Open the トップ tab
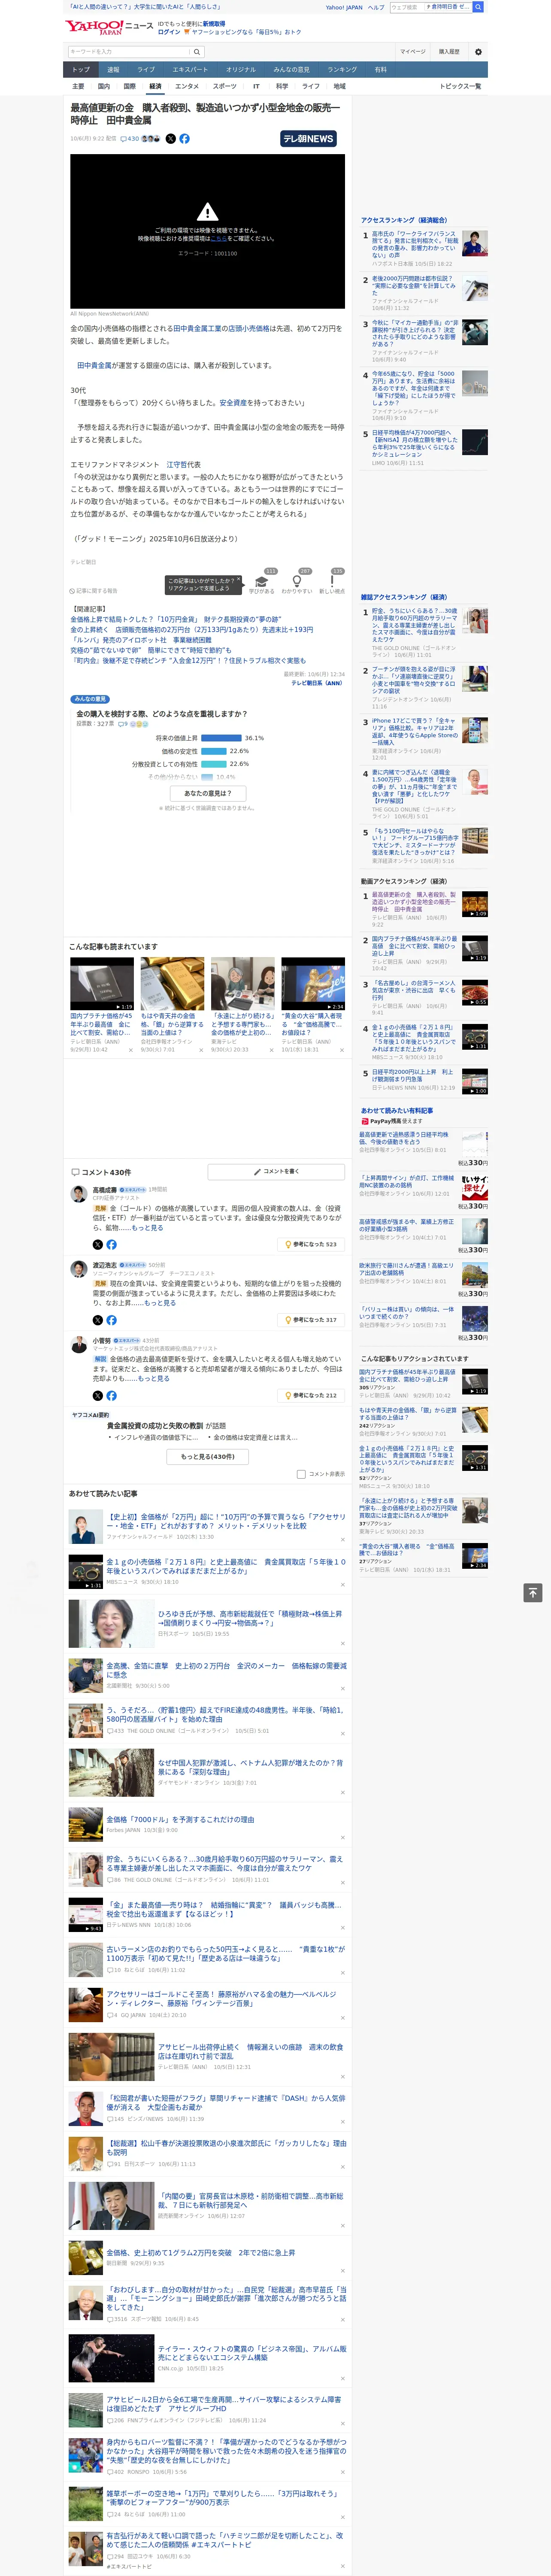 coord(81,70)
